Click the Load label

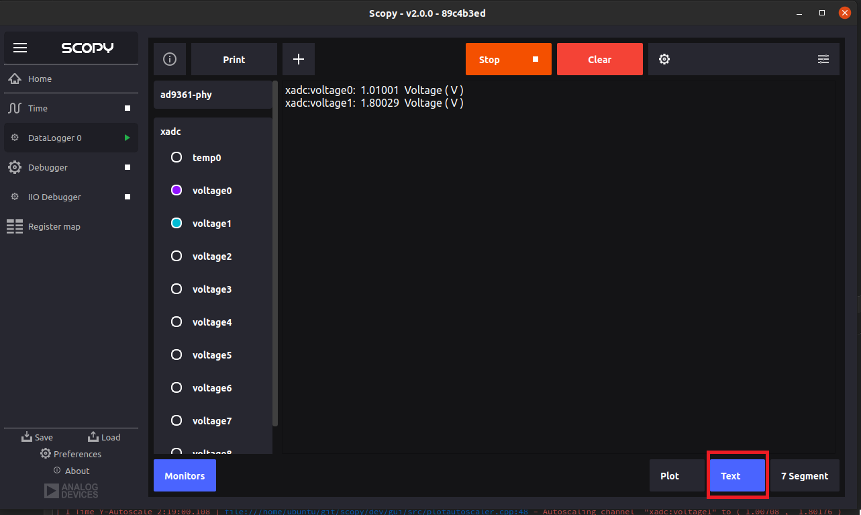tap(111, 437)
